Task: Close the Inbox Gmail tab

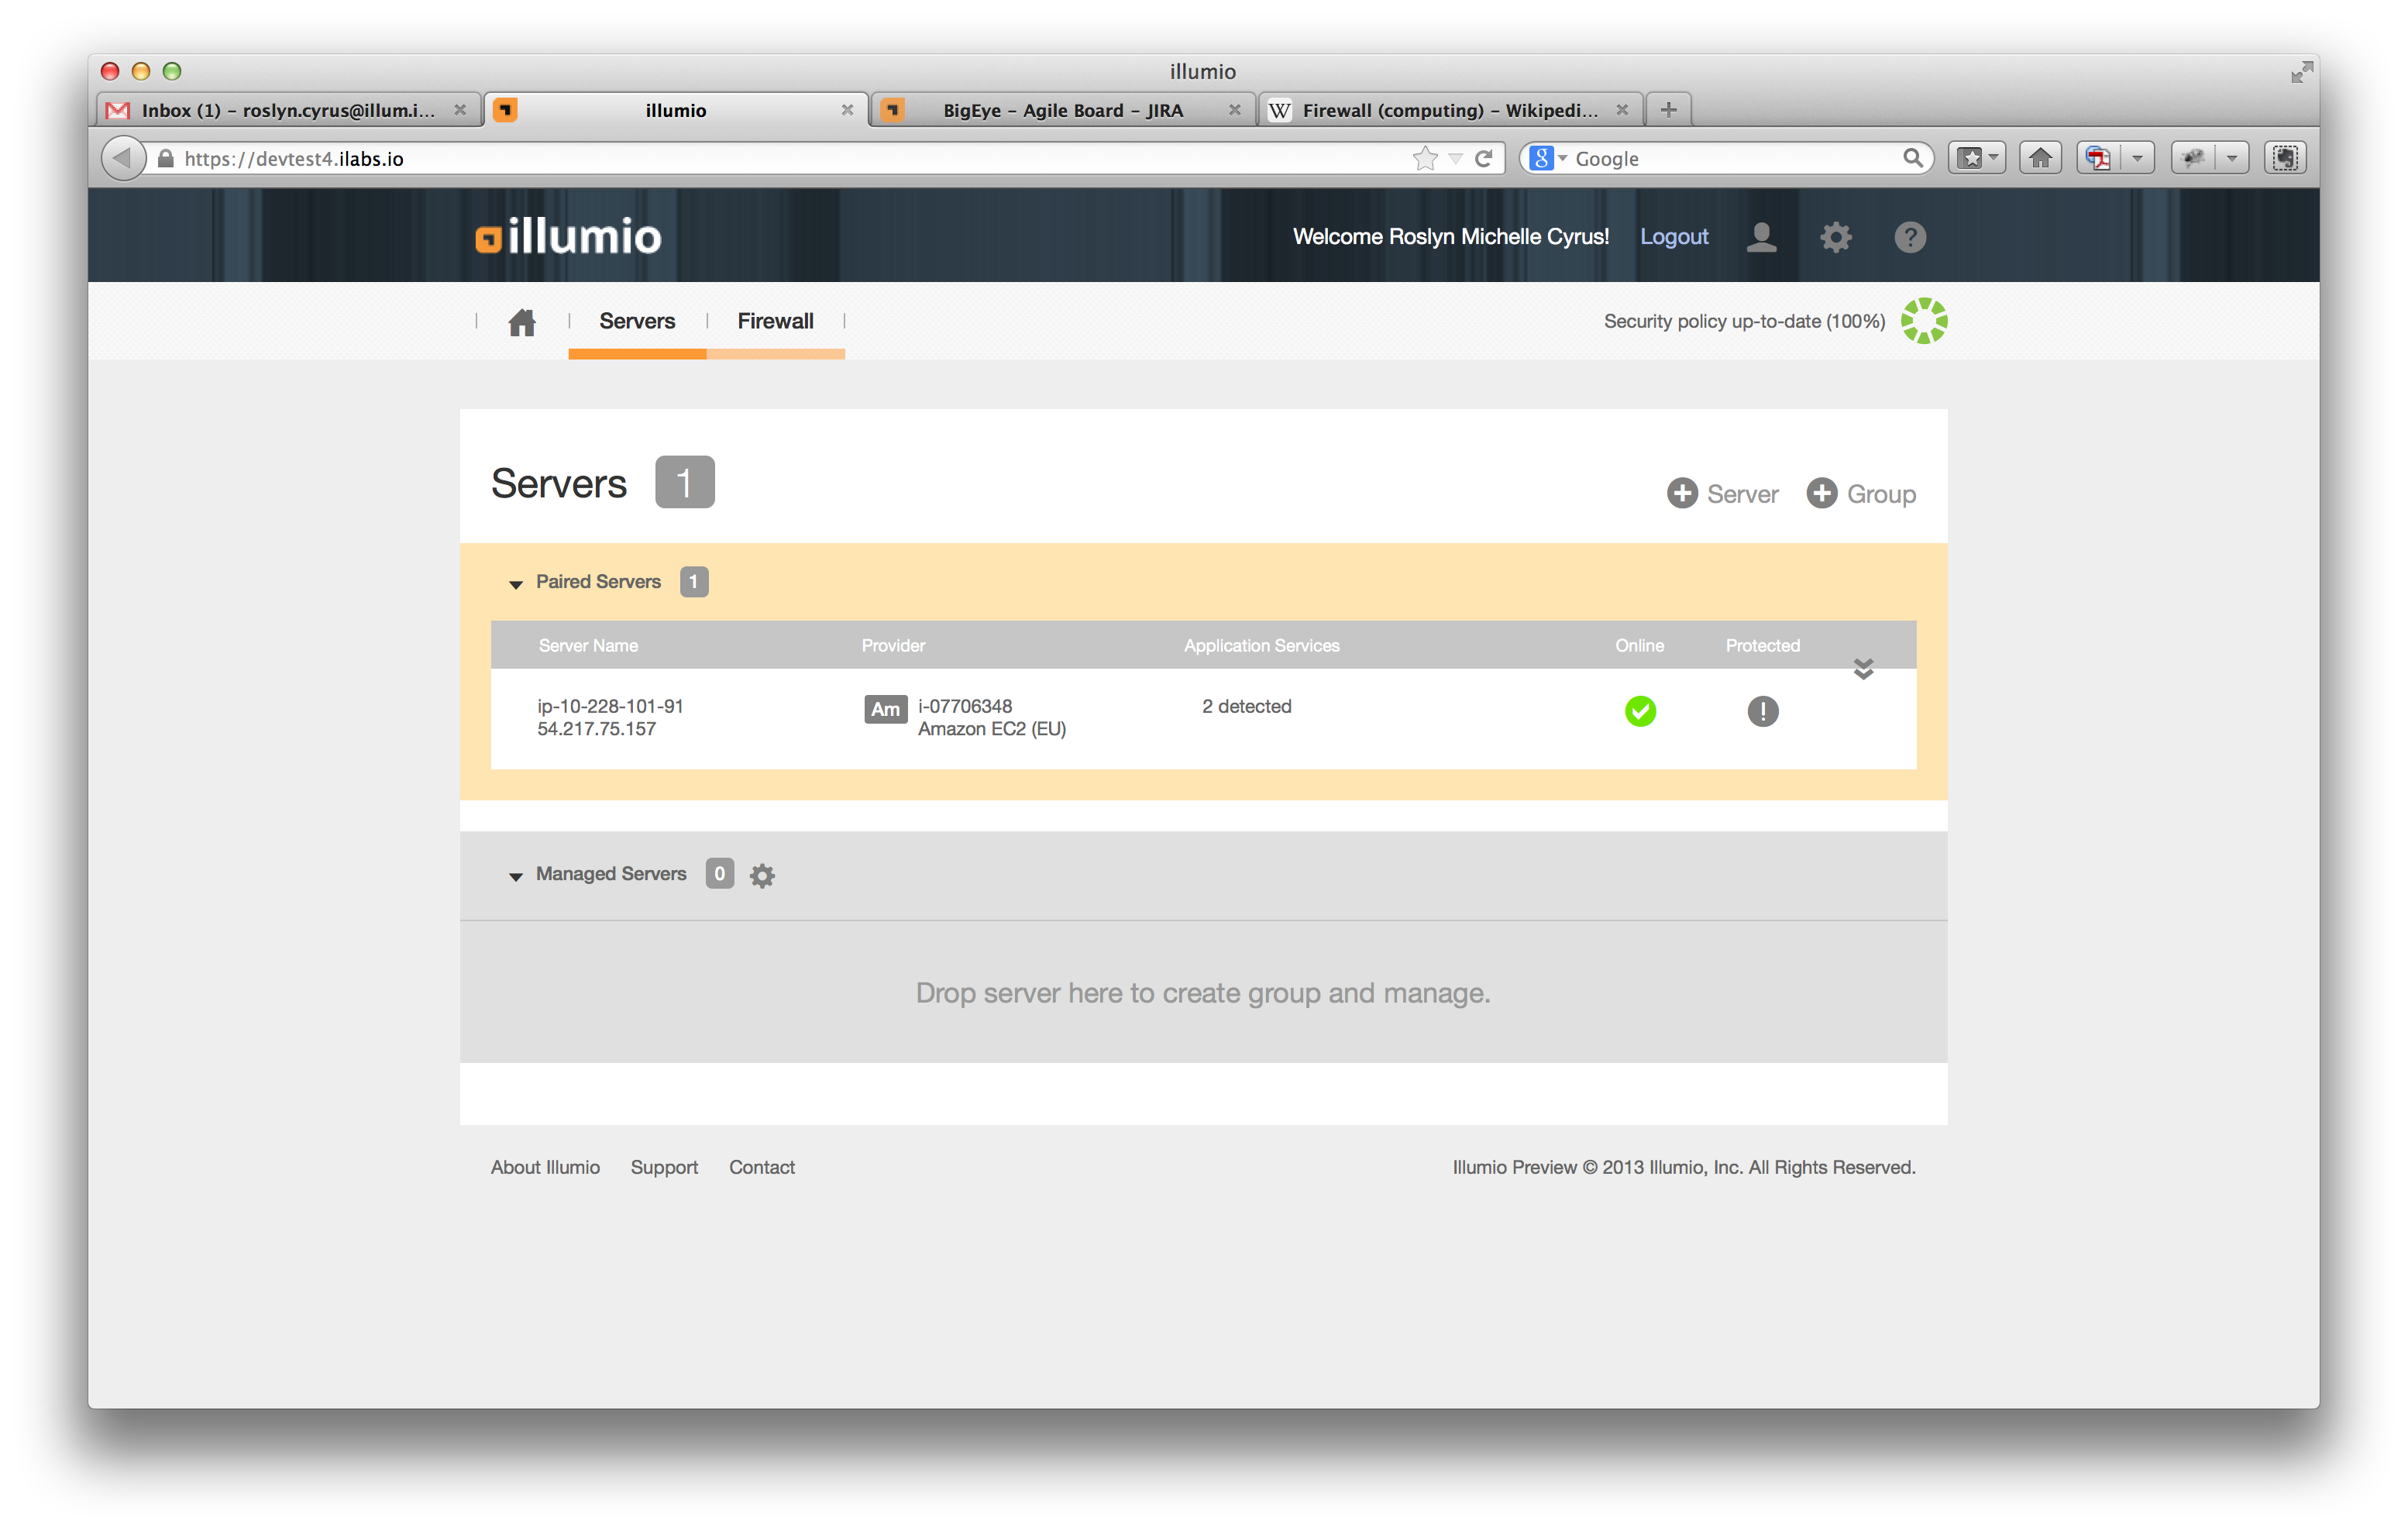Action: 460,110
